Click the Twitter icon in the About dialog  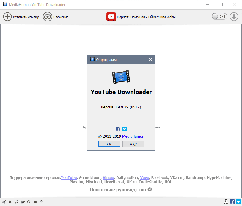pos(125,129)
